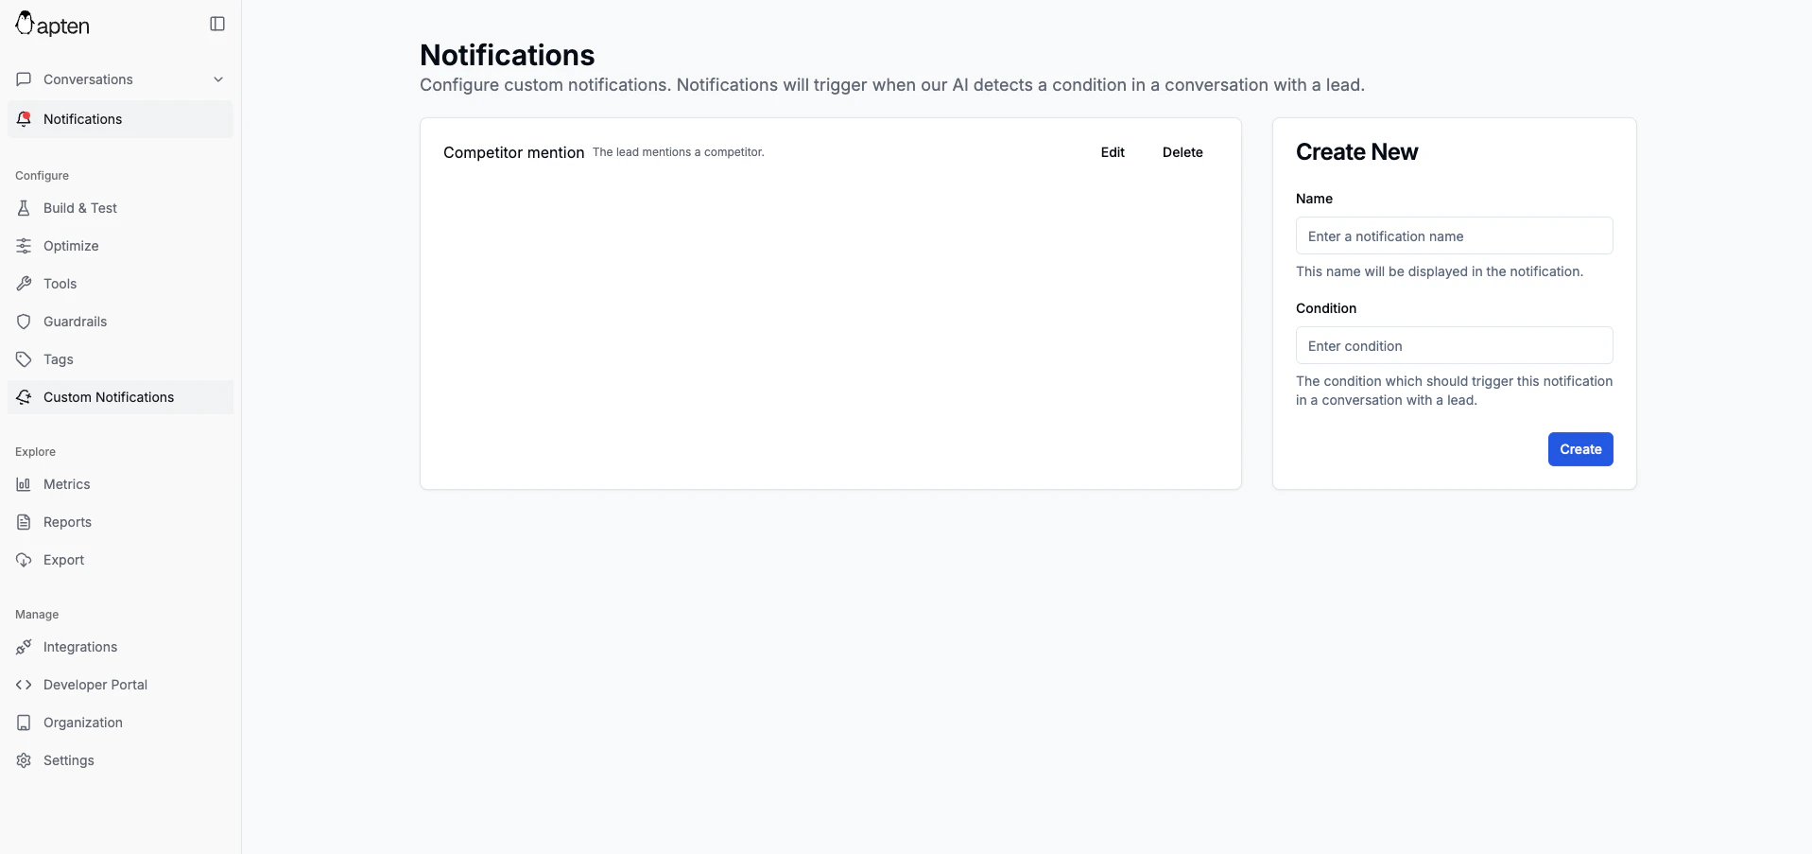Select the Build & Test icon
This screenshot has height=854, width=1812.
coord(24,207)
